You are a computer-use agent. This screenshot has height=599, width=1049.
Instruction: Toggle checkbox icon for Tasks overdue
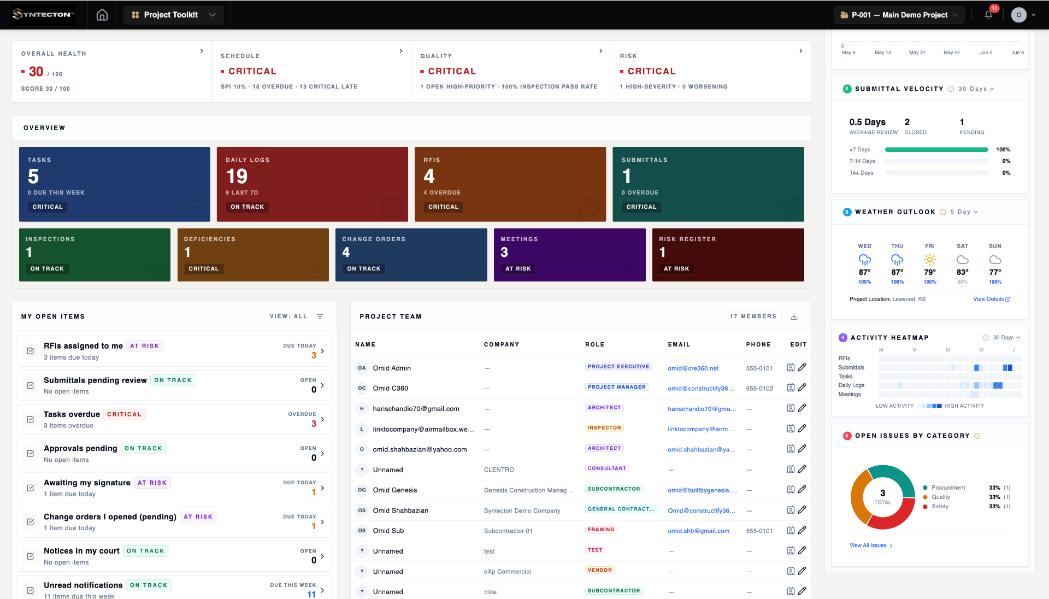point(31,419)
